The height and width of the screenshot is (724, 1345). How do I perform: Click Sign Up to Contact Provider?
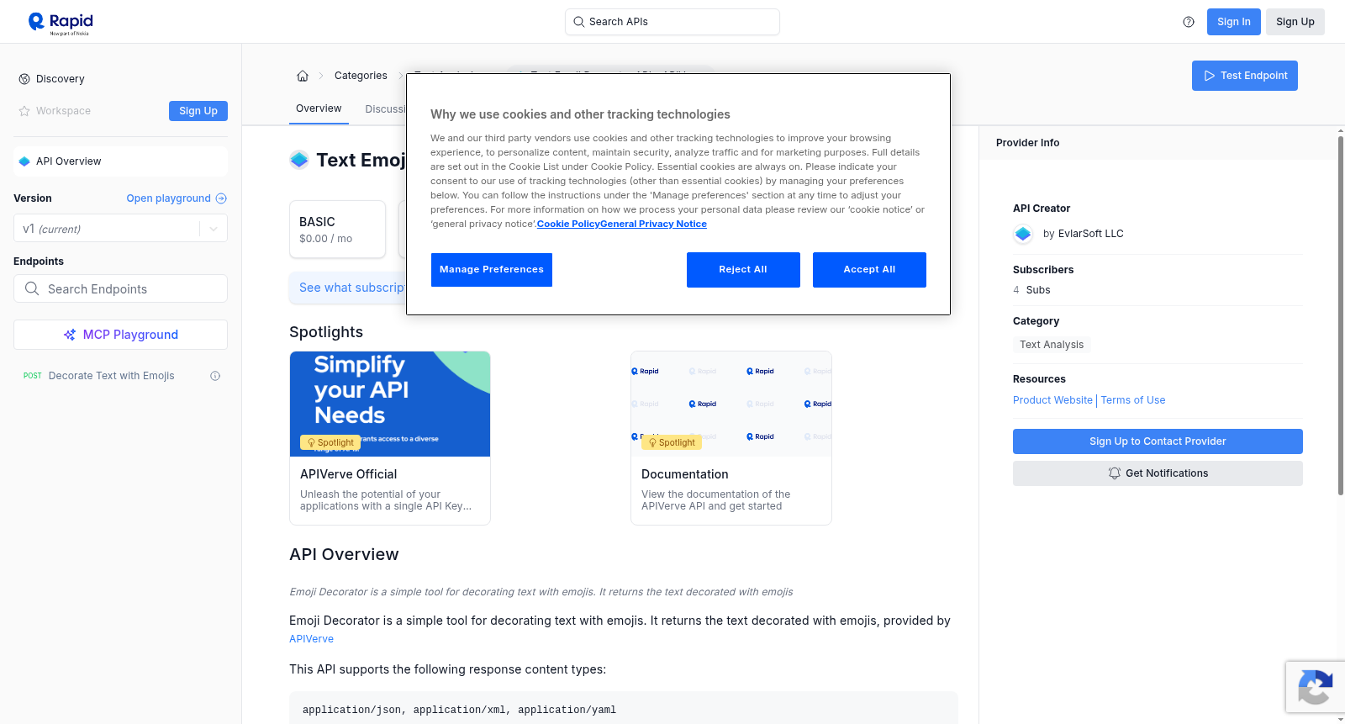[x=1158, y=441]
